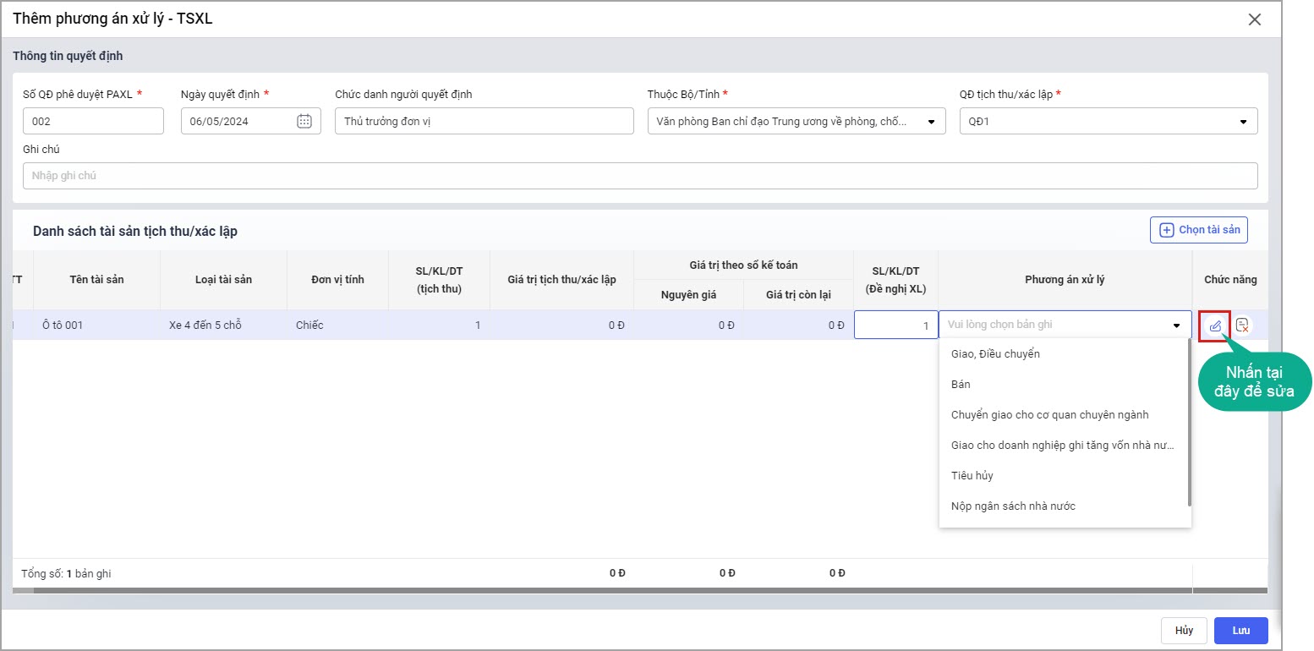Expand the Thuộc Bộ/Tỉnh dropdown
This screenshot has height=651, width=1314.
pyautogui.click(x=931, y=121)
